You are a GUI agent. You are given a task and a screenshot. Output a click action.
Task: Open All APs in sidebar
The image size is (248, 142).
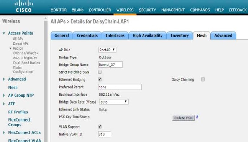(18, 39)
